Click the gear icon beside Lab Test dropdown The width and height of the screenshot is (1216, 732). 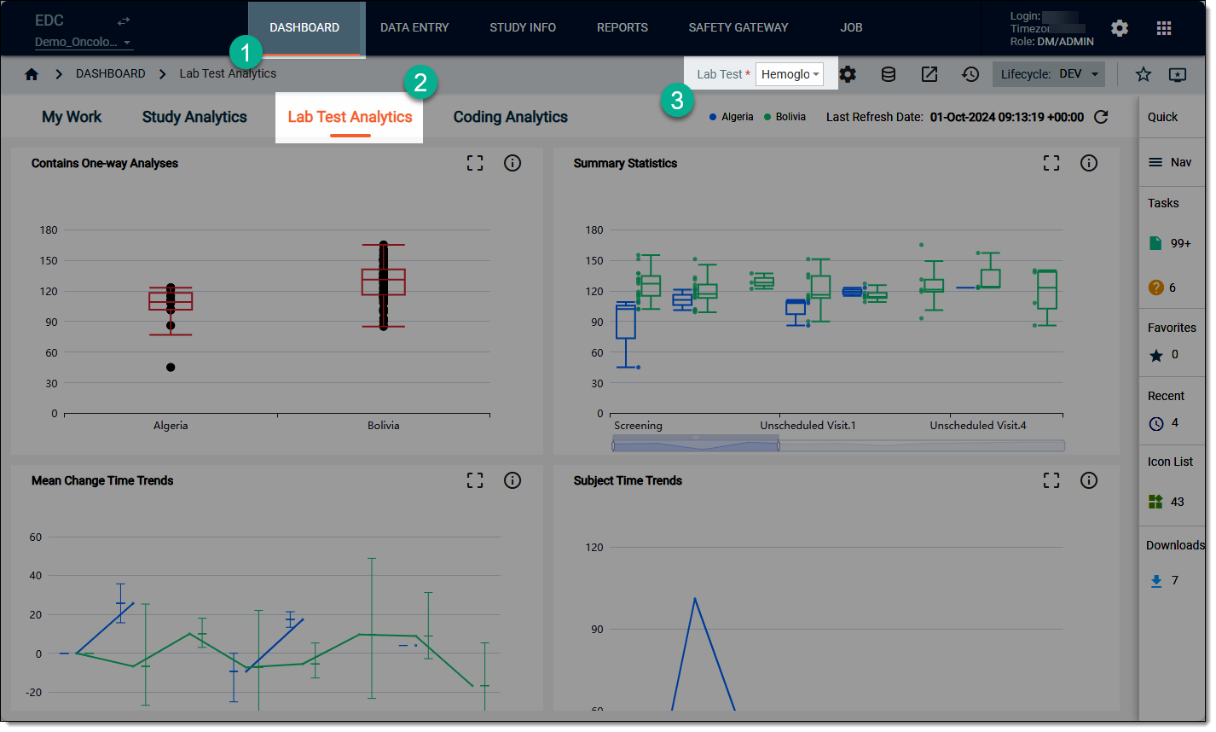[848, 74]
